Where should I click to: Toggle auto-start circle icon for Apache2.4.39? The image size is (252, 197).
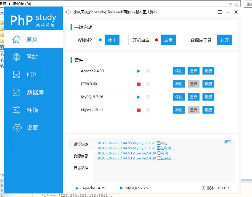point(148,71)
